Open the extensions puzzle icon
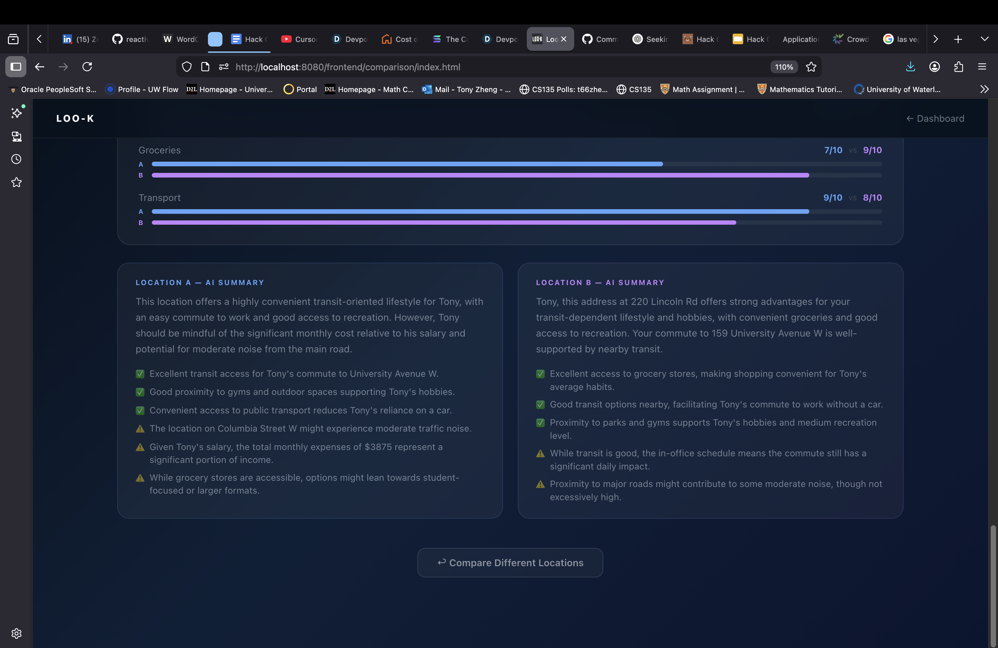The height and width of the screenshot is (648, 998). tap(959, 67)
